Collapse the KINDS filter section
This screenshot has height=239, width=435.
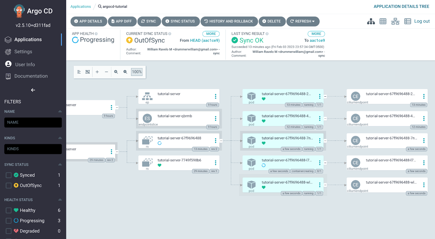coord(60,138)
